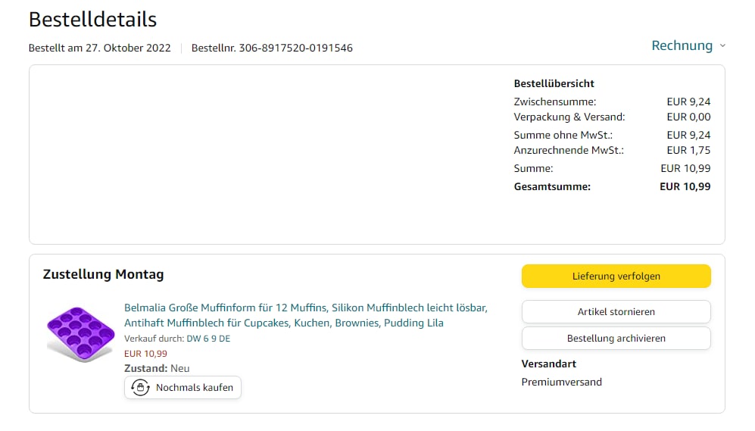
Task: Click the Bestellübersicht summary heading
Action: point(554,83)
